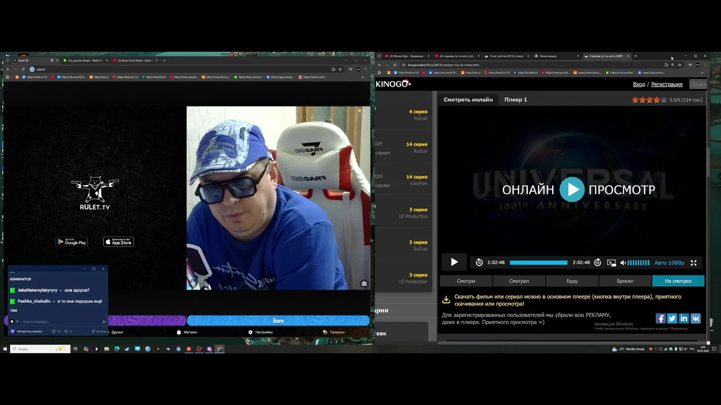Bookmark the rulet.tv page with star icon
721x405 pixels.
(x=340, y=69)
